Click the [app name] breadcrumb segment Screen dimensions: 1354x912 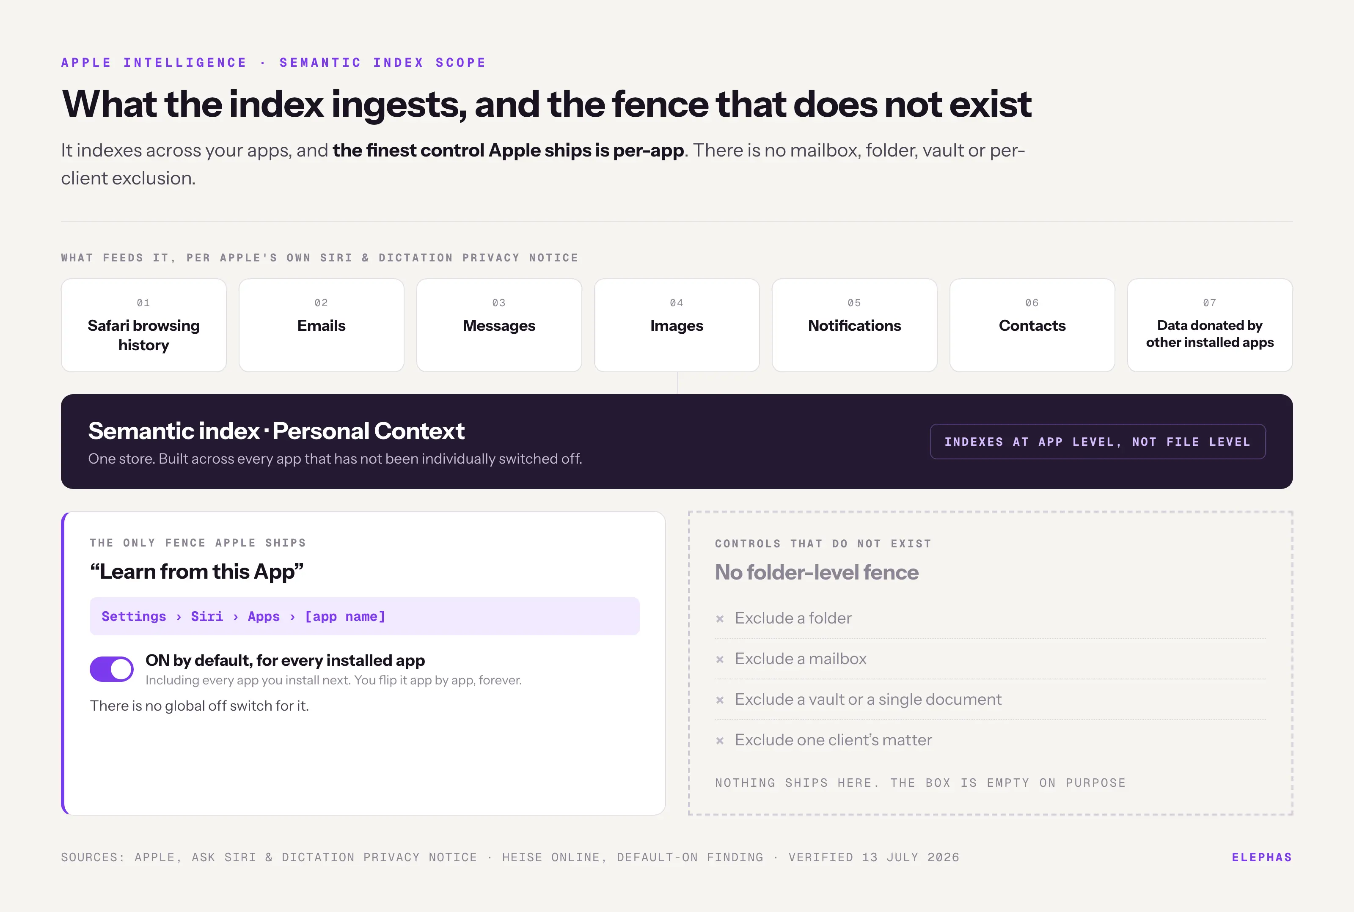coord(345,617)
